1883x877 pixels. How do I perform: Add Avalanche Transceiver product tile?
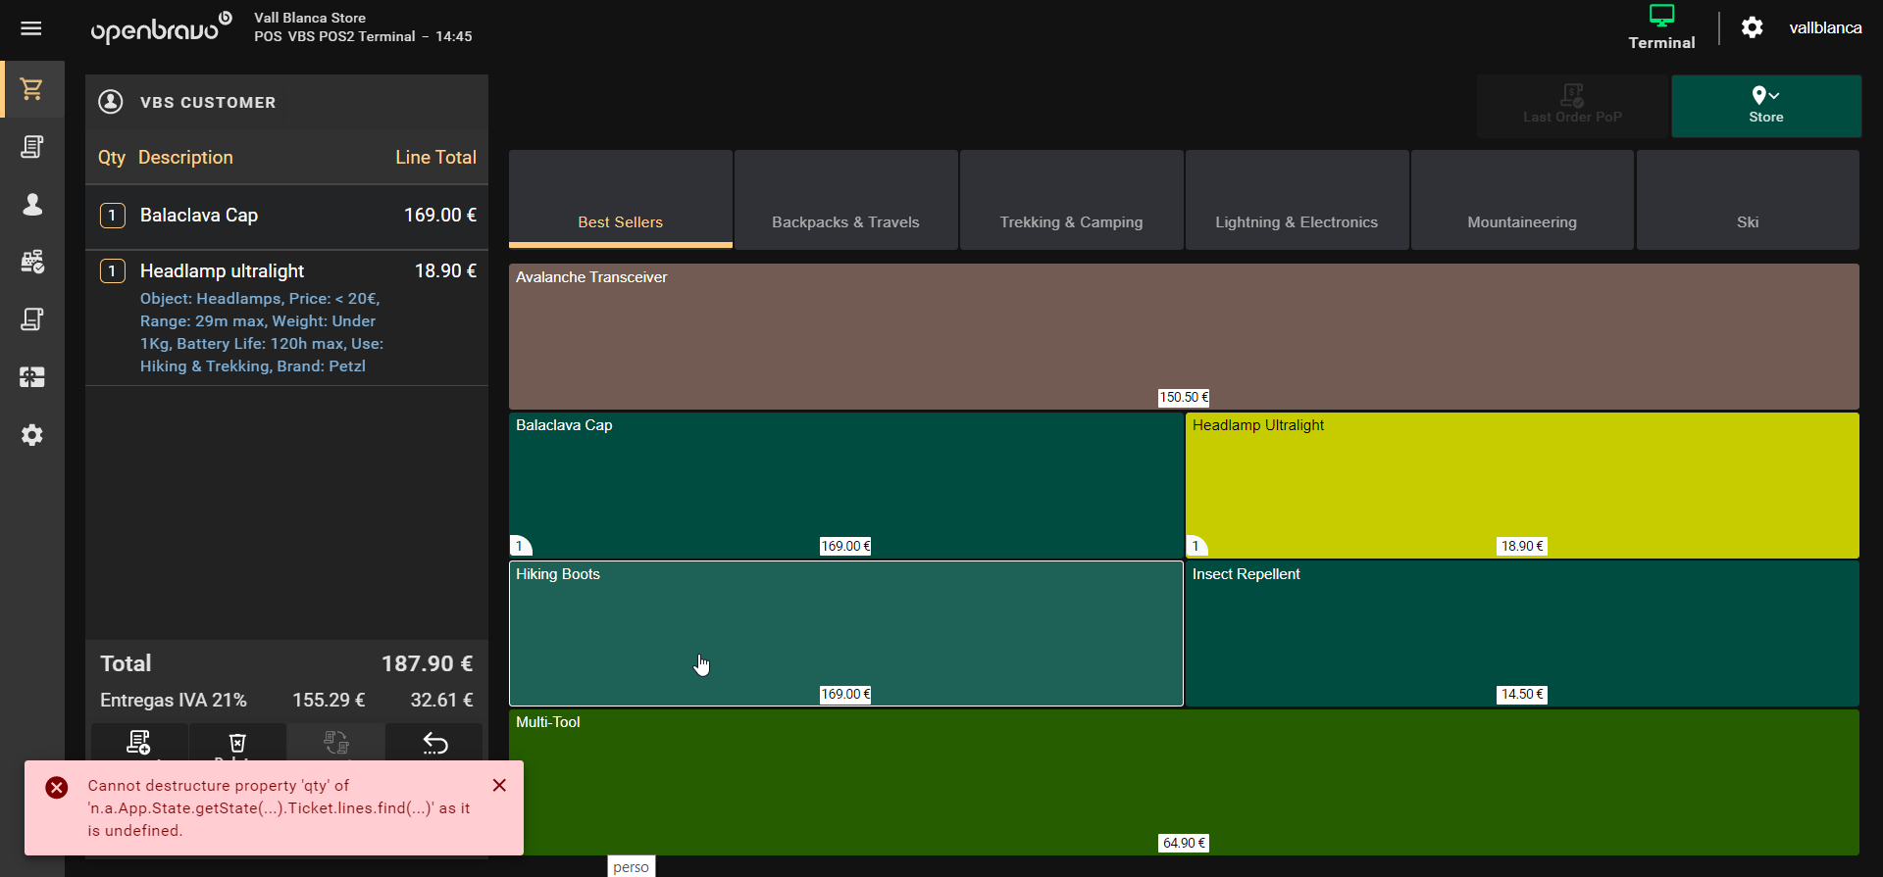[x=1183, y=333]
